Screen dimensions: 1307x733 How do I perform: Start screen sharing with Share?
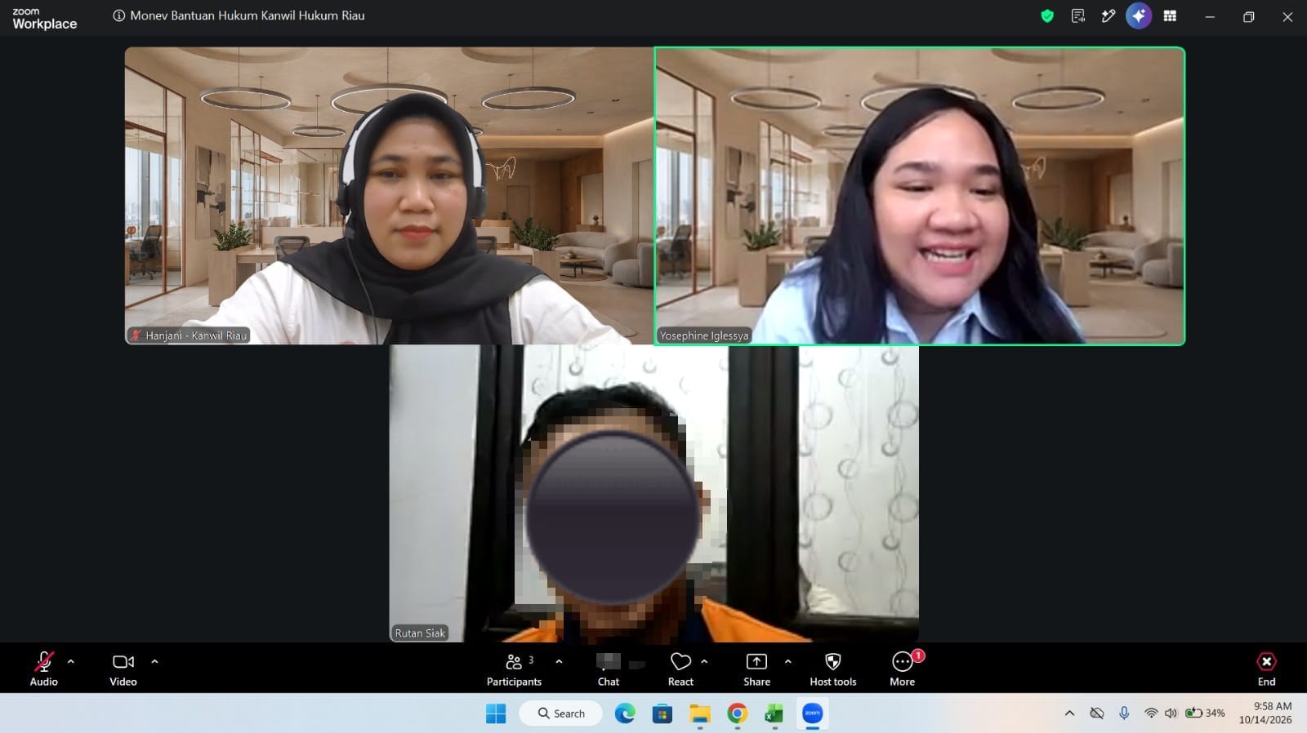point(756,669)
